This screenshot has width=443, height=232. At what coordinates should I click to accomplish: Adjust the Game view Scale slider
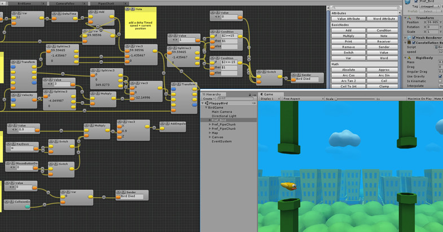point(355,99)
